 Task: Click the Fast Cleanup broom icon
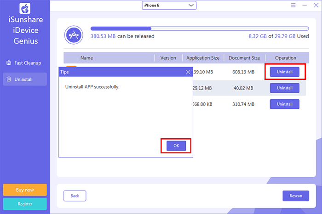(x=9, y=63)
